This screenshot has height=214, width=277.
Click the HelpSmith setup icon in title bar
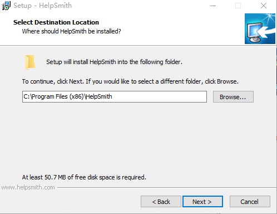coord(6,6)
